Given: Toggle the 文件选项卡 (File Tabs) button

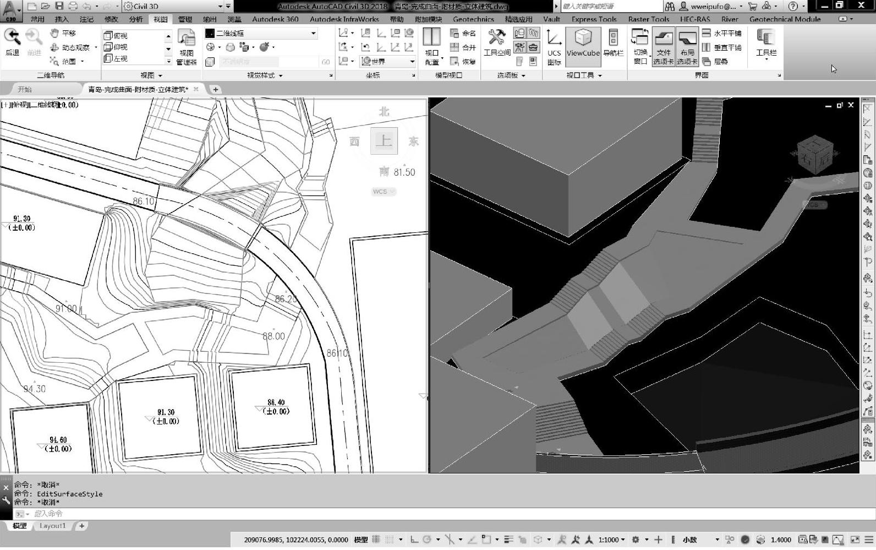Looking at the screenshot, I should click(663, 47).
